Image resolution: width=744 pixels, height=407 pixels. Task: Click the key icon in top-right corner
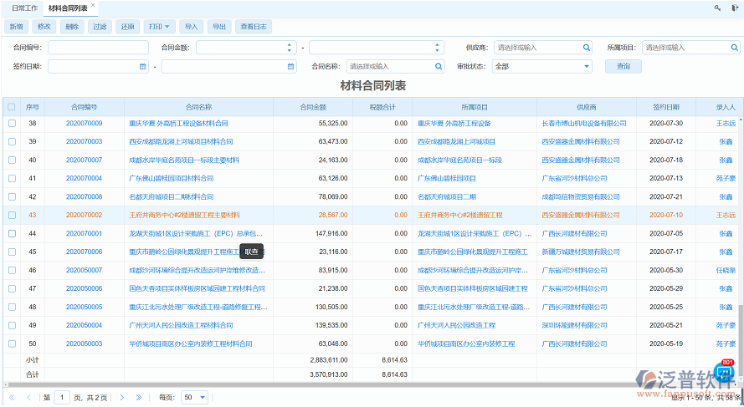point(717,8)
